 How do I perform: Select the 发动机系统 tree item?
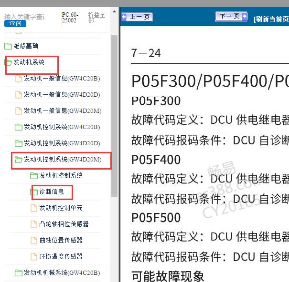(x=29, y=62)
